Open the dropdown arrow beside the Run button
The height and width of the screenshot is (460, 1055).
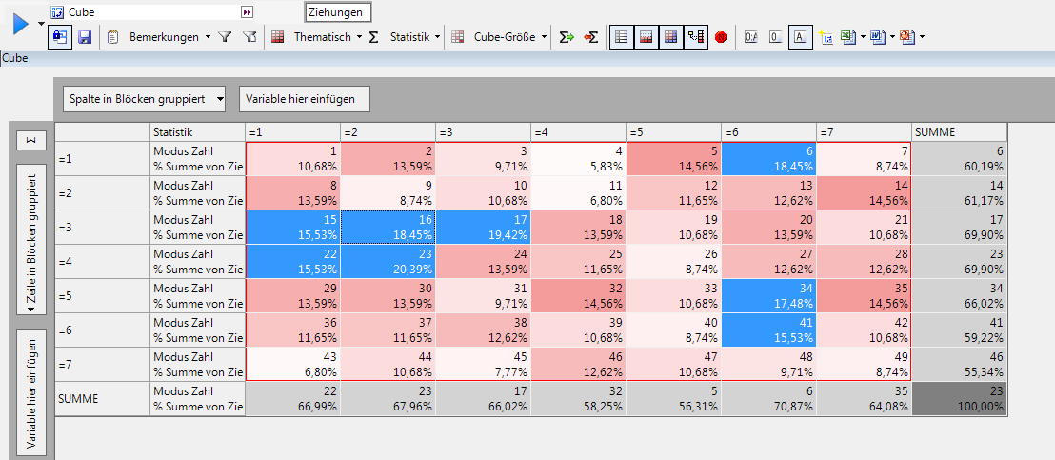(x=41, y=23)
